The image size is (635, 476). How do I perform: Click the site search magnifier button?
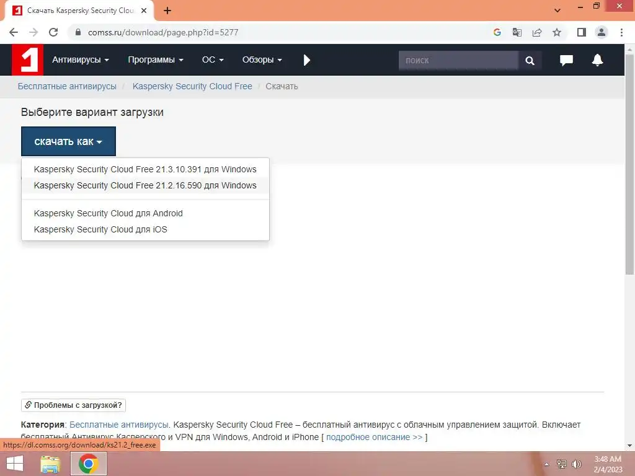pos(530,61)
